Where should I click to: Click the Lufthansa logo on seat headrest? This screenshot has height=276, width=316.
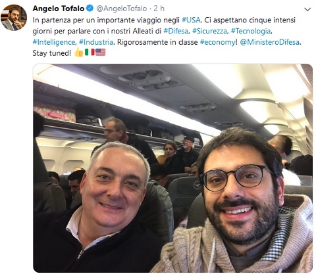tap(197, 185)
